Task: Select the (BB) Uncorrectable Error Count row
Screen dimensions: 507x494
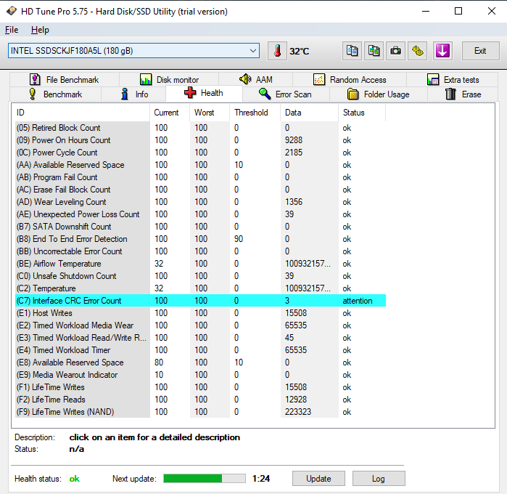Action: (x=200, y=251)
